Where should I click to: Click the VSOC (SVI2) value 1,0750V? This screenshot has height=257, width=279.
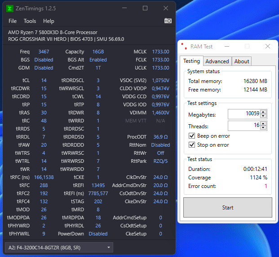(x=160, y=80)
